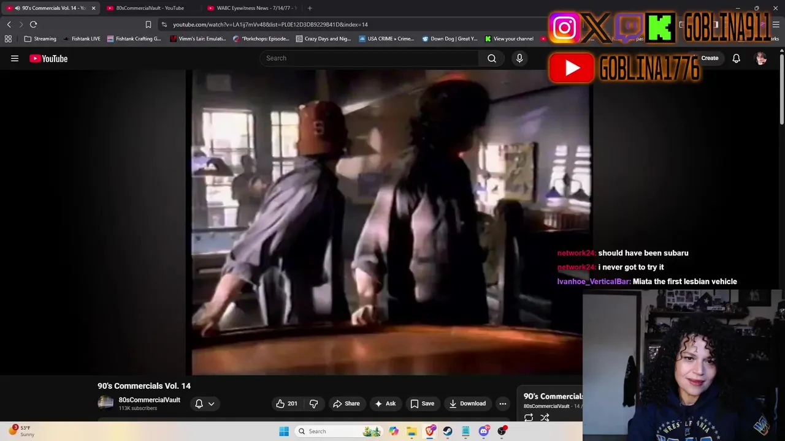
Task: Open the weather widget showing 53°F
Action: coord(21,431)
